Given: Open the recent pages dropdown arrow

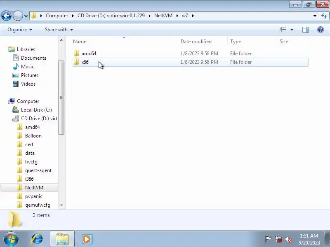Looking at the screenshot, I should (x=26, y=16).
